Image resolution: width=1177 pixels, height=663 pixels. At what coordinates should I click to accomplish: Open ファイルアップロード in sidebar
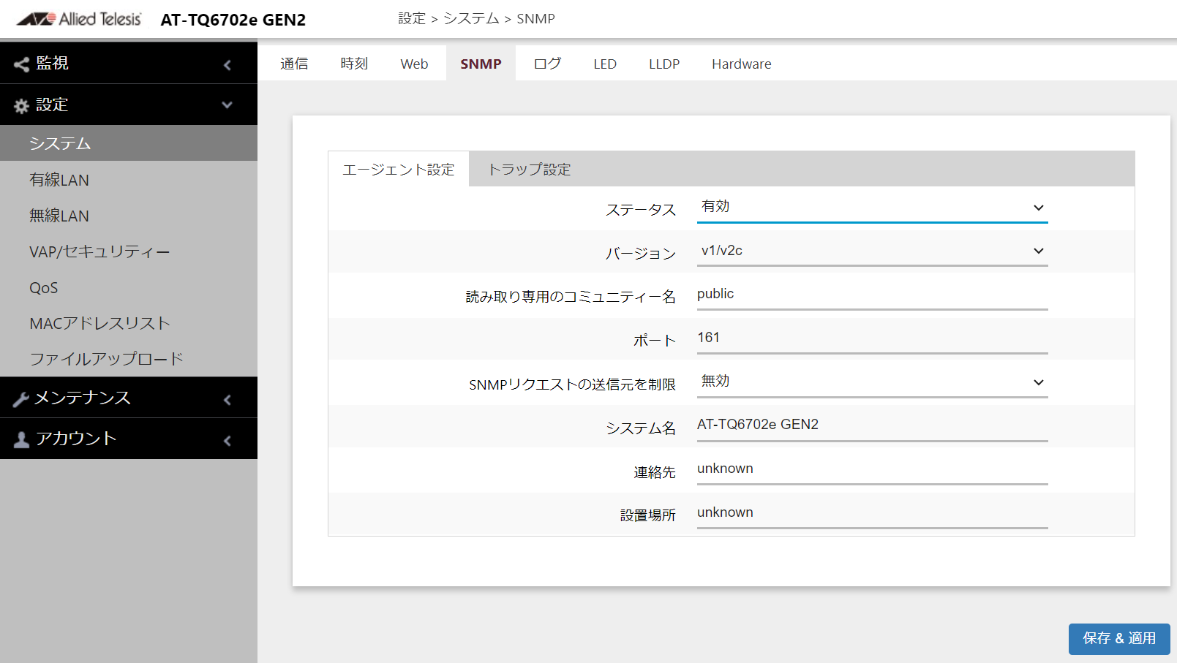(x=129, y=359)
